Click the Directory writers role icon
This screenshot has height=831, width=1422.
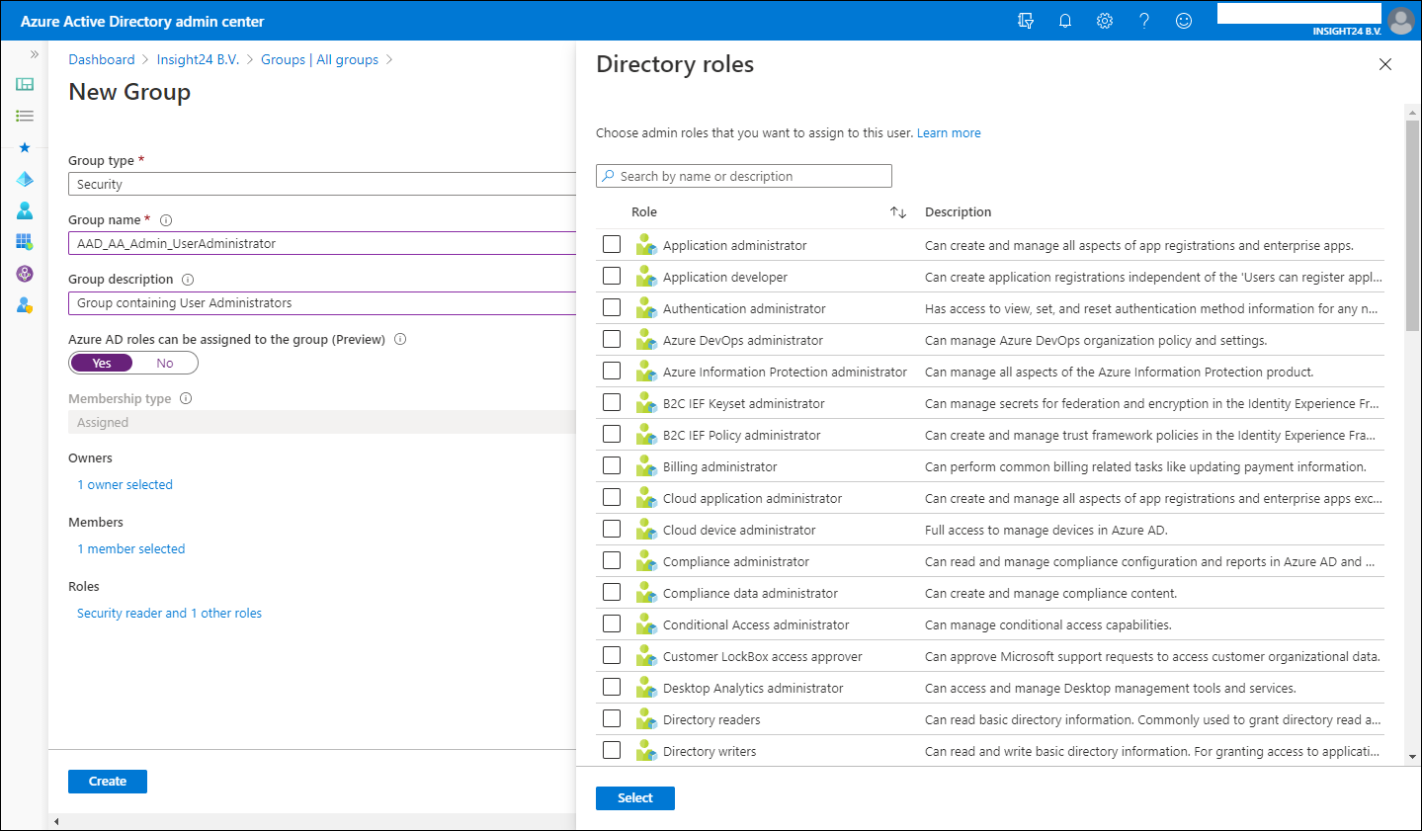(646, 751)
